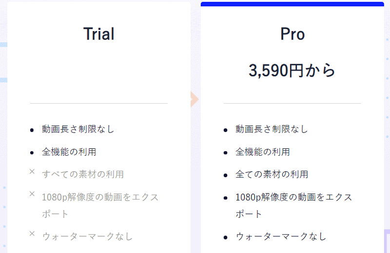Select the greyed Trial 1080p解像度 export text
The image size is (390, 253).
(100, 205)
